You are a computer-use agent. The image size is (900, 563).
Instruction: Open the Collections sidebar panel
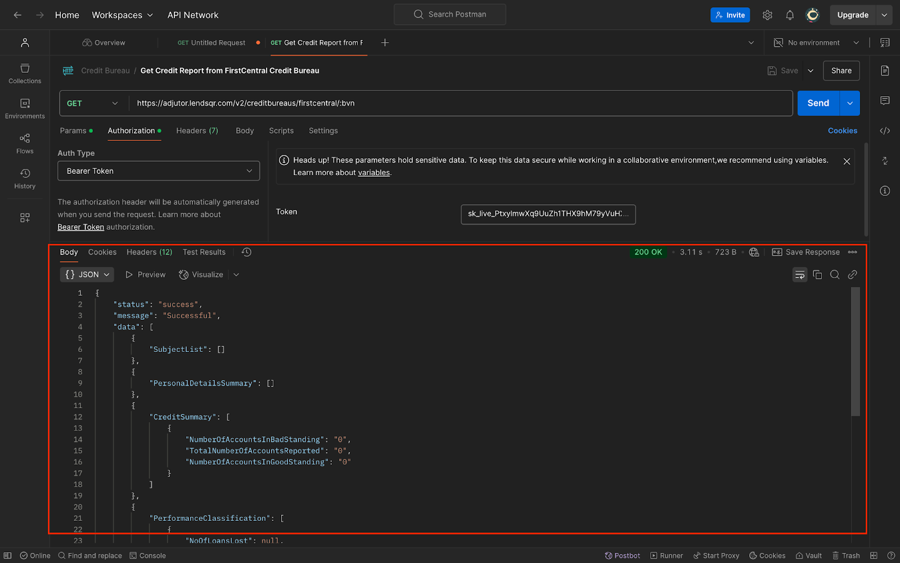point(25,74)
